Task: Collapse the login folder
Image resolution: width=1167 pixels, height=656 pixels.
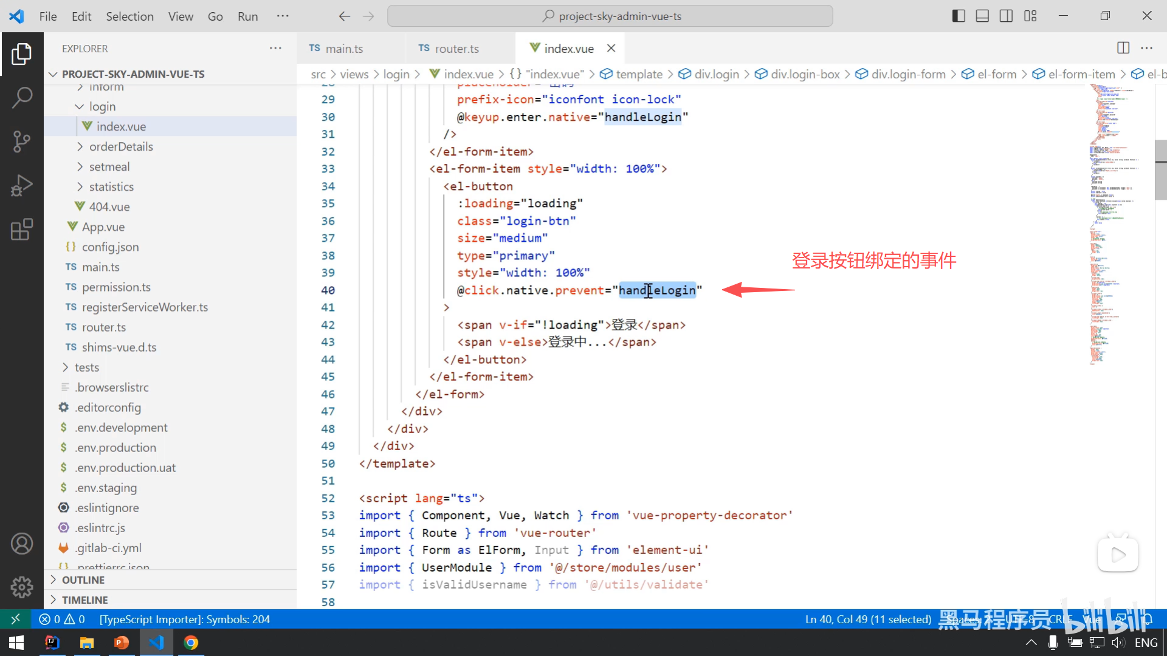Action: [x=102, y=106]
